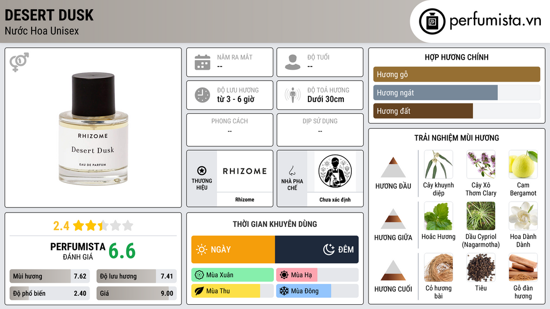Click the Desert Dusk perfume bottle image
The image size is (550, 309).
[93, 129]
